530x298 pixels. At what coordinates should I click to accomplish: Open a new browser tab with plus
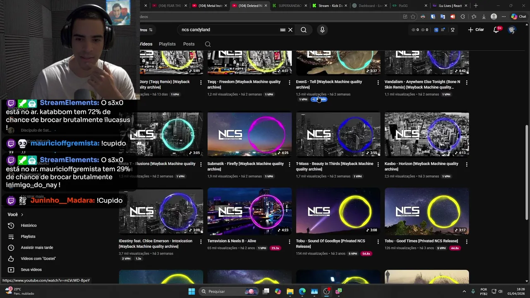click(476, 6)
